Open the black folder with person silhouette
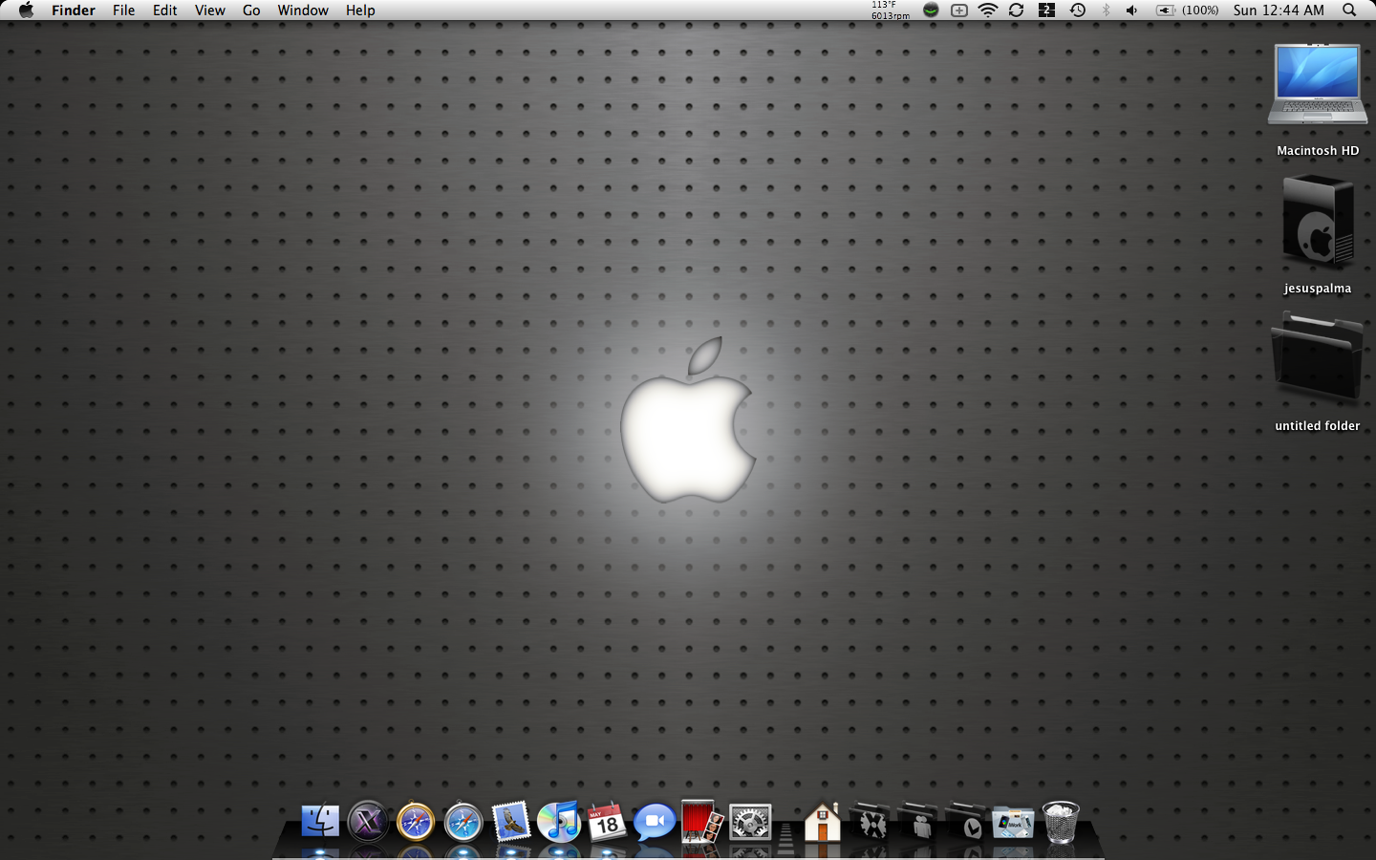This screenshot has width=1376, height=860. 918,821
